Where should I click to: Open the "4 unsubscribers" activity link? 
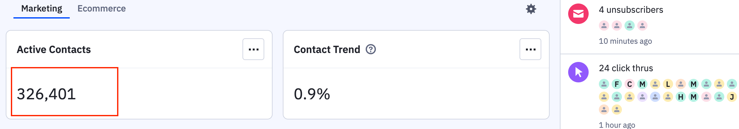pyautogui.click(x=631, y=10)
